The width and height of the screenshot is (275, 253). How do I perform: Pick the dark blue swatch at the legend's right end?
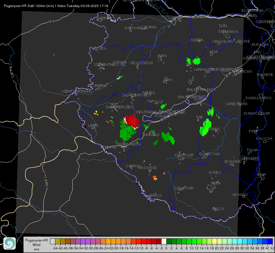[270, 241]
